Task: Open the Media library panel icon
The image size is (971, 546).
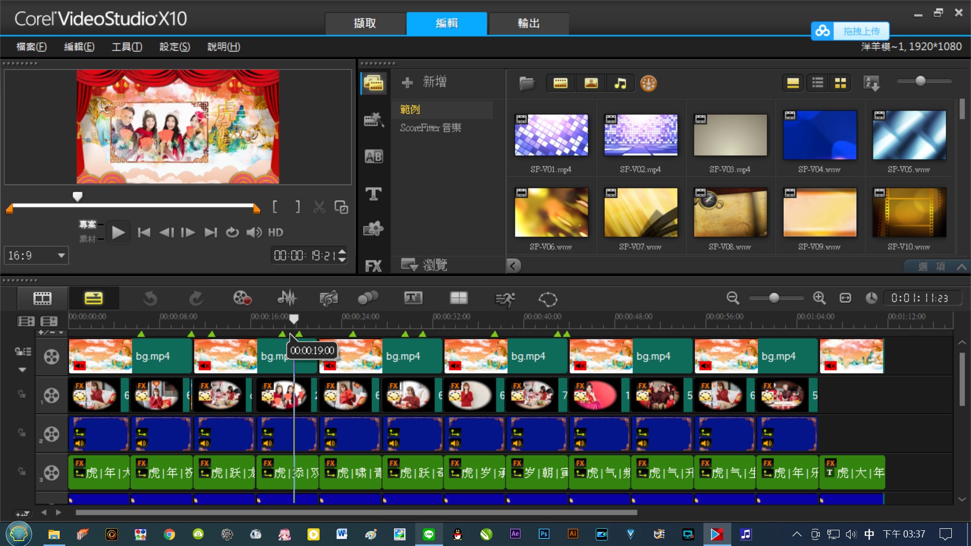Action: point(374,83)
